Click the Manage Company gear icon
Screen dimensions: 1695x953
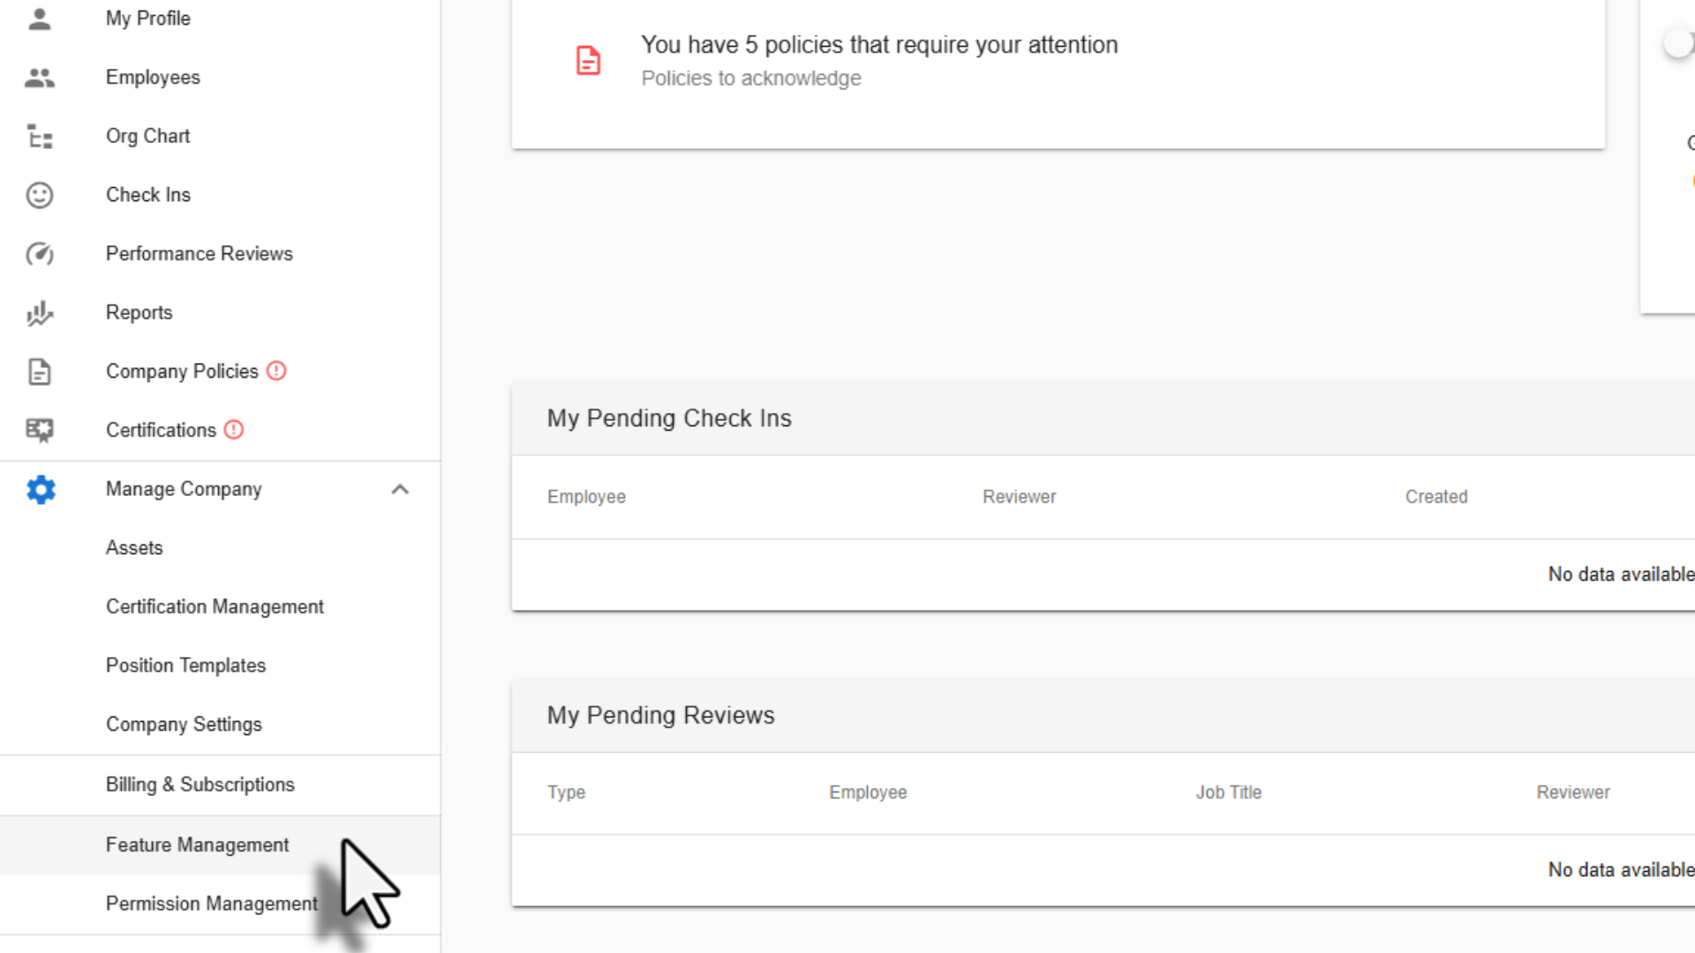(x=41, y=490)
